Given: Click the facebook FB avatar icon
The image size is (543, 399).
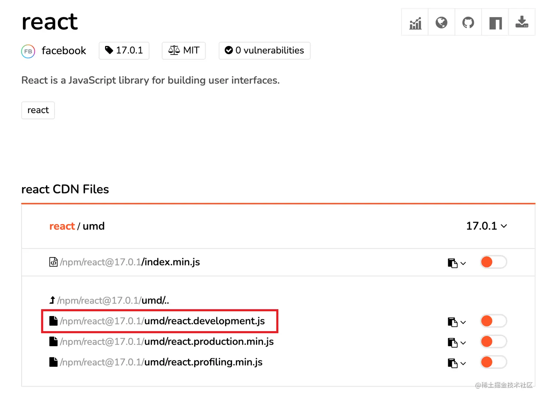Looking at the screenshot, I should pyautogui.click(x=28, y=51).
